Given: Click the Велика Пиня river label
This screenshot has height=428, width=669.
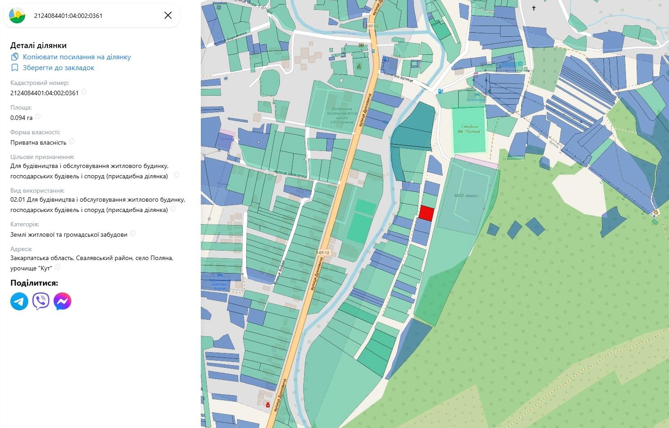Looking at the screenshot, I should pos(343,33).
